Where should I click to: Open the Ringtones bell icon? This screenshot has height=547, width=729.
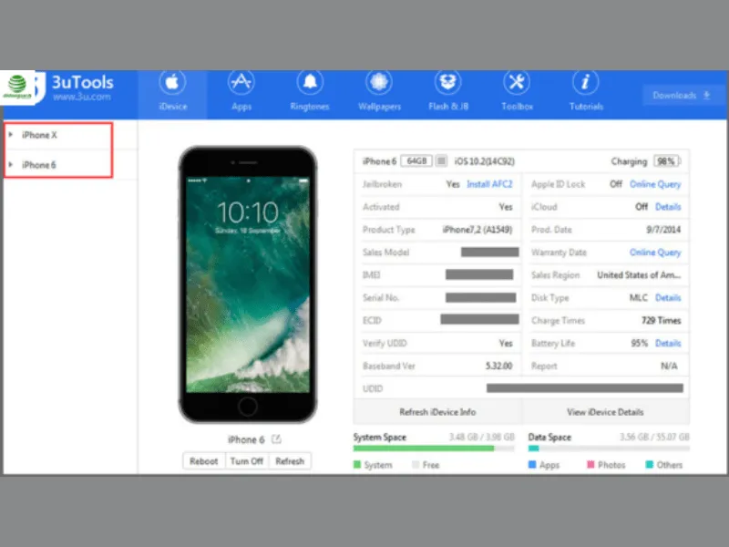tap(310, 82)
